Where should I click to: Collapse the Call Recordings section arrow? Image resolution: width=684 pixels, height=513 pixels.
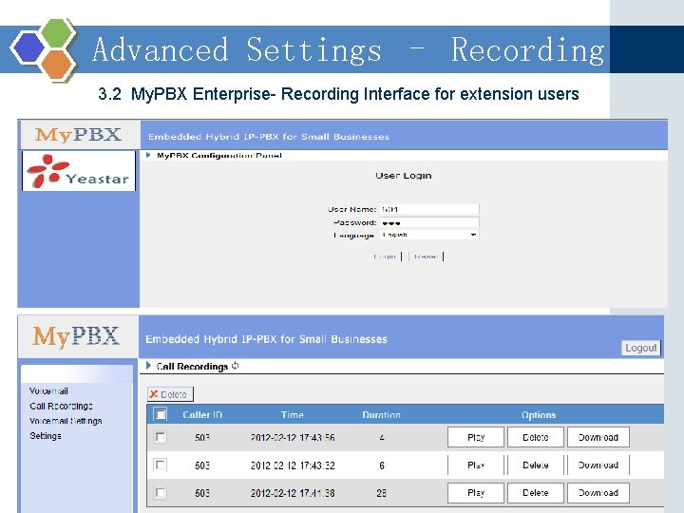(148, 366)
